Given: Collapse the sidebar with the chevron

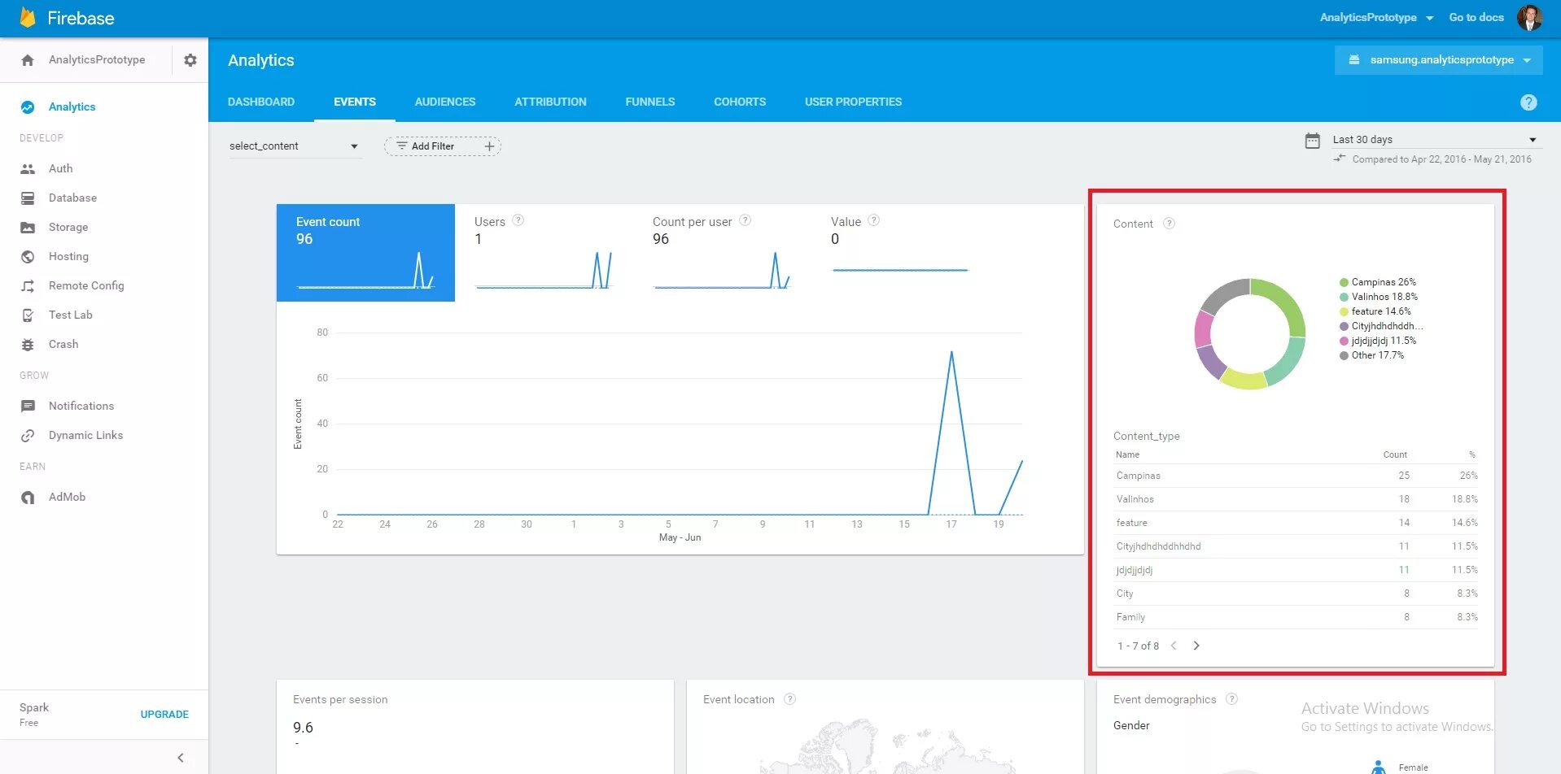Looking at the screenshot, I should [x=181, y=758].
